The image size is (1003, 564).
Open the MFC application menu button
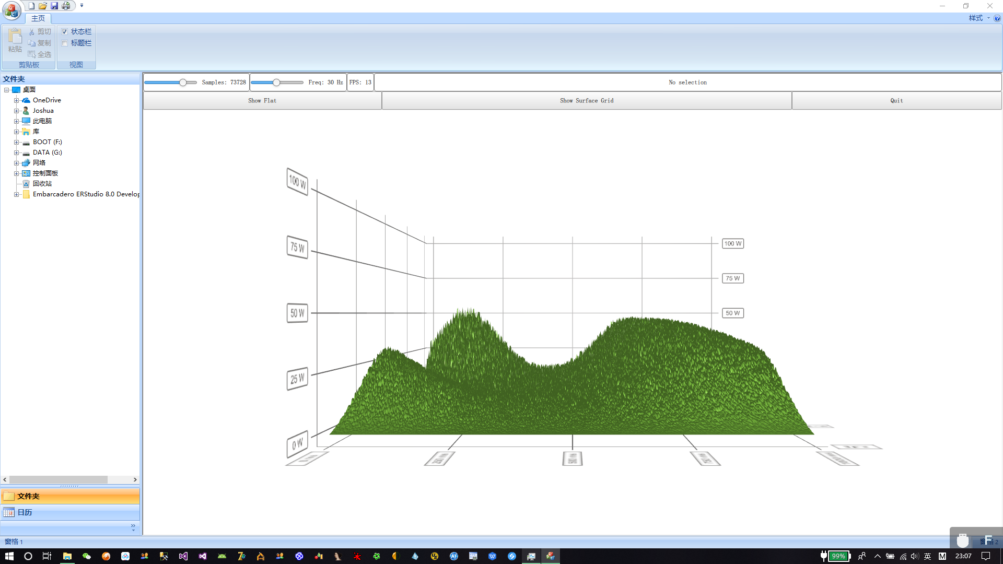click(11, 10)
